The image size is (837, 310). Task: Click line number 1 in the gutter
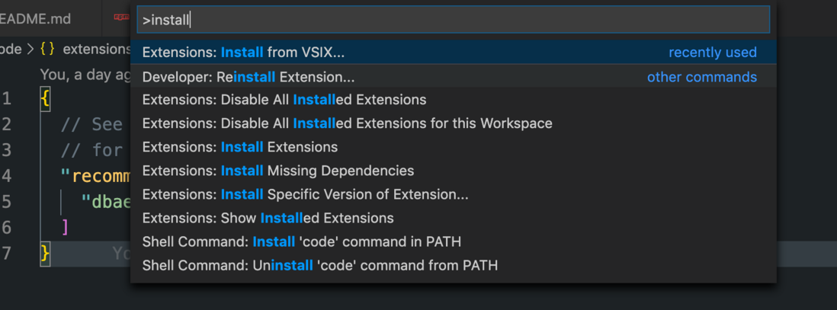pos(6,99)
